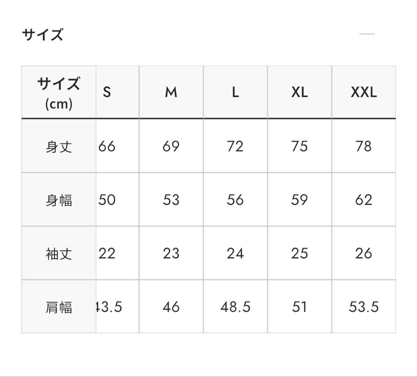Click the 袖丈 value 25 for XL
Image resolution: width=417 pixels, height=377 pixels.
pyautogui.click(x=300, y=253)
